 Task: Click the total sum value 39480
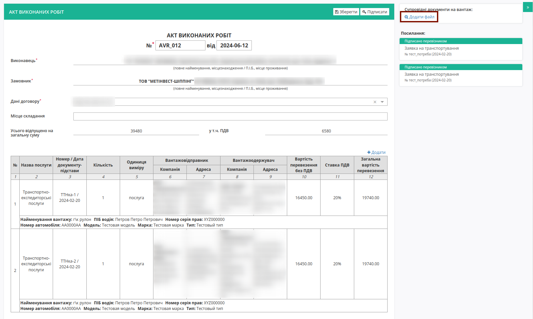[x=136, y=131]
